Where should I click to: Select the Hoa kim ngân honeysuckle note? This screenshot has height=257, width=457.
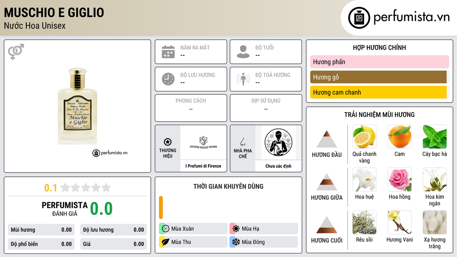pos(435,179)
